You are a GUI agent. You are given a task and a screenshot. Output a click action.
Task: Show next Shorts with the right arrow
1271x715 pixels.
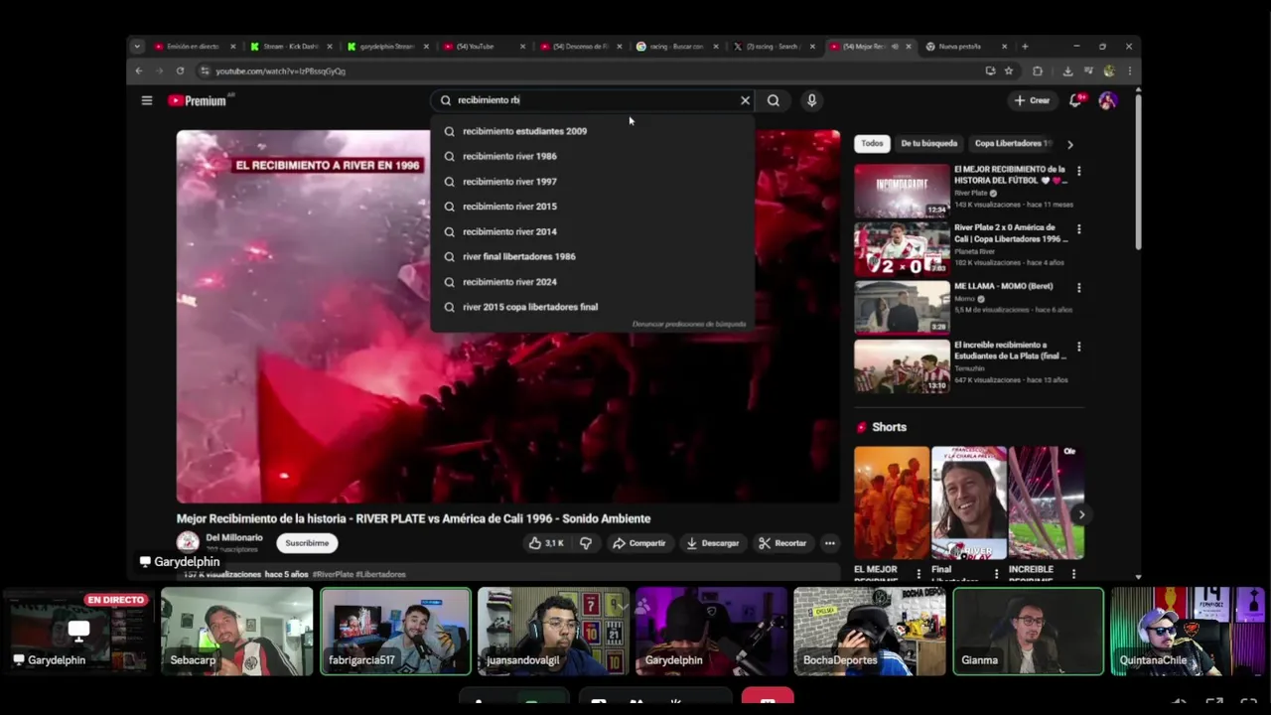tap(1081, 514)
